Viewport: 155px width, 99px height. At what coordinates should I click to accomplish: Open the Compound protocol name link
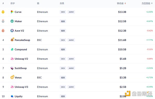coord(21,49)
